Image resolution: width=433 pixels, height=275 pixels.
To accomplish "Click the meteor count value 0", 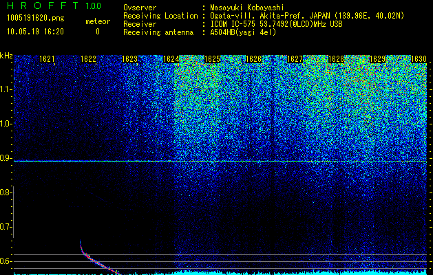I will [x=98, y=32].
